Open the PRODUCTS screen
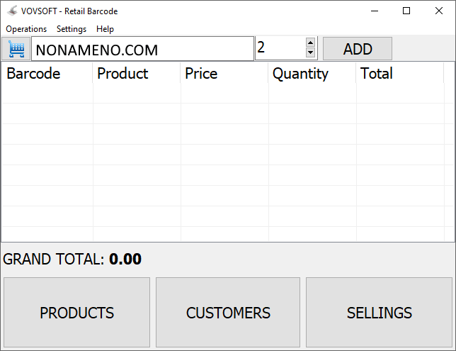 (x=77, y=313)
